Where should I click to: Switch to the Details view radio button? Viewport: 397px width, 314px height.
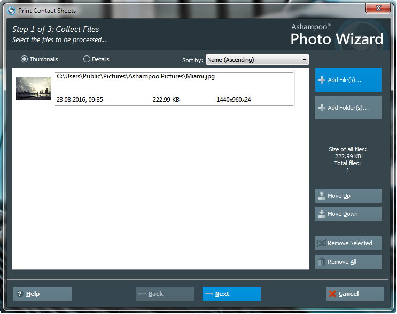click(x=87, y=59)
